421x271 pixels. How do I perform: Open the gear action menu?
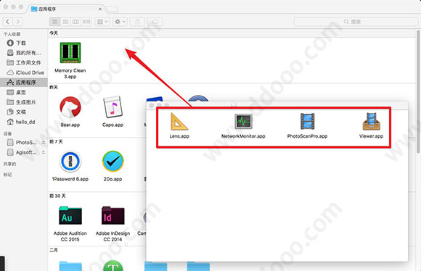tap(120, 22)
